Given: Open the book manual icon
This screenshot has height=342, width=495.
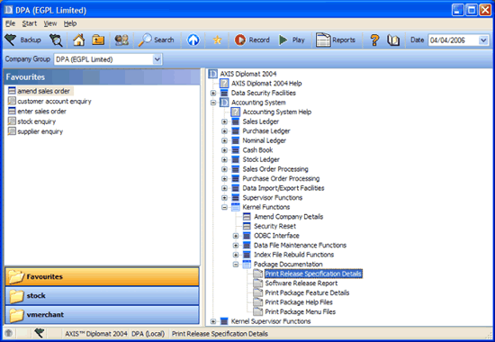Looking at the screenshot, I should point(393,40).
